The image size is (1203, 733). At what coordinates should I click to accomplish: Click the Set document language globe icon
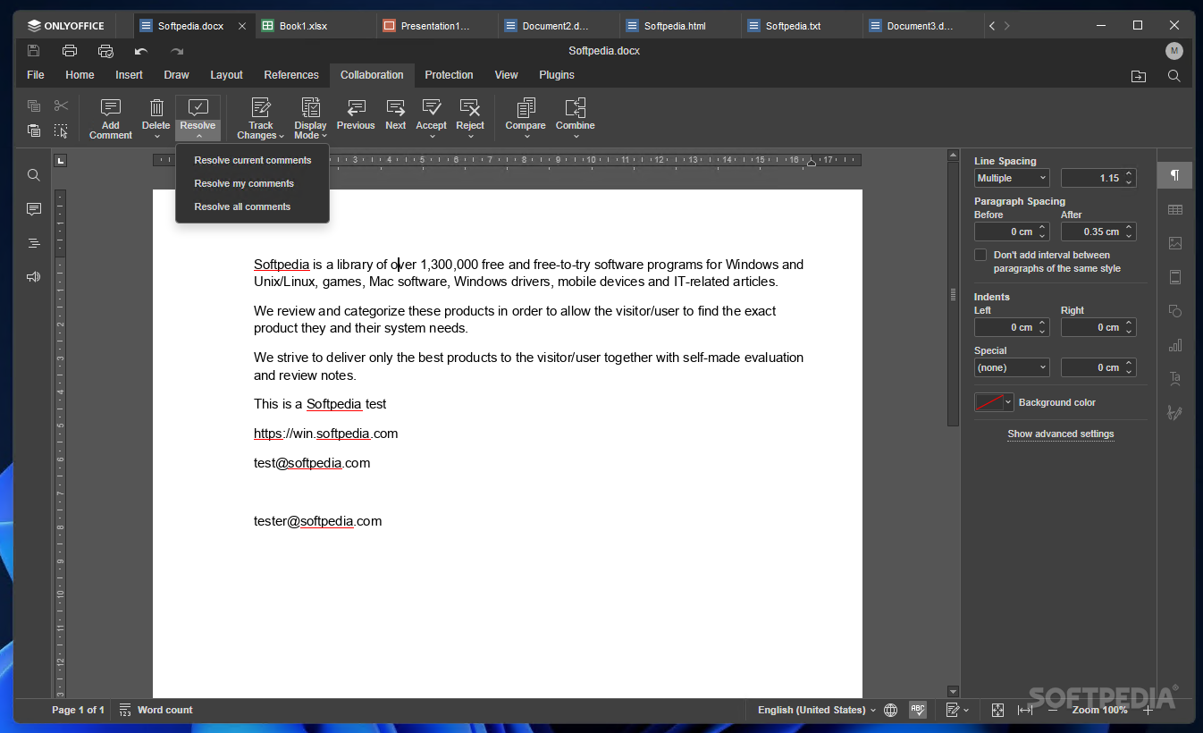point(891,710)
